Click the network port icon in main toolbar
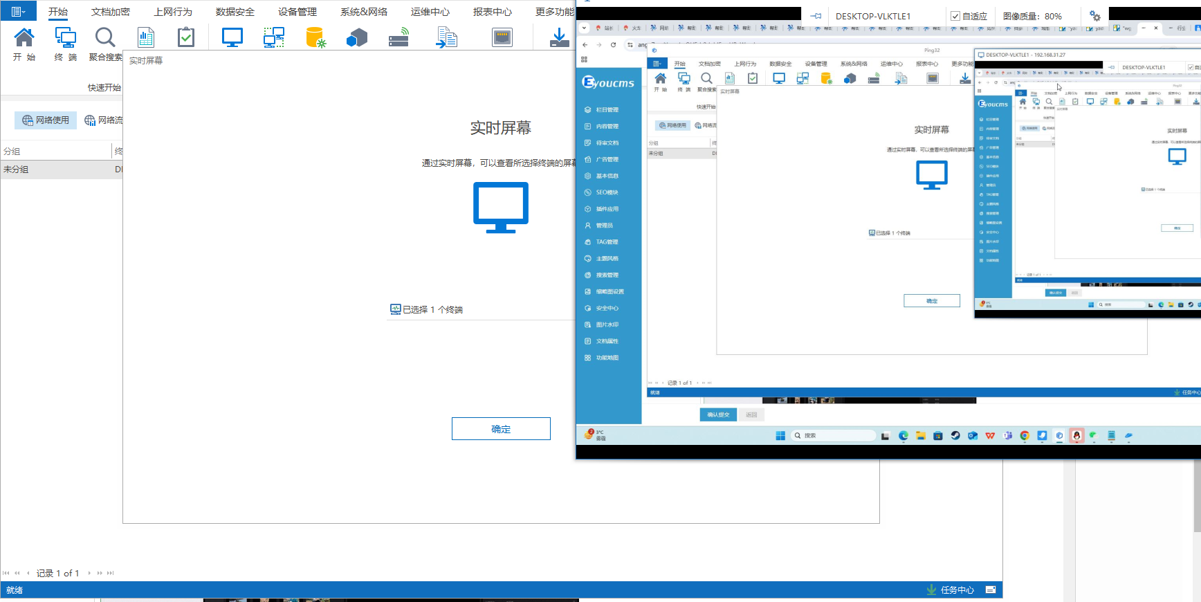 (x=502, y=37)
